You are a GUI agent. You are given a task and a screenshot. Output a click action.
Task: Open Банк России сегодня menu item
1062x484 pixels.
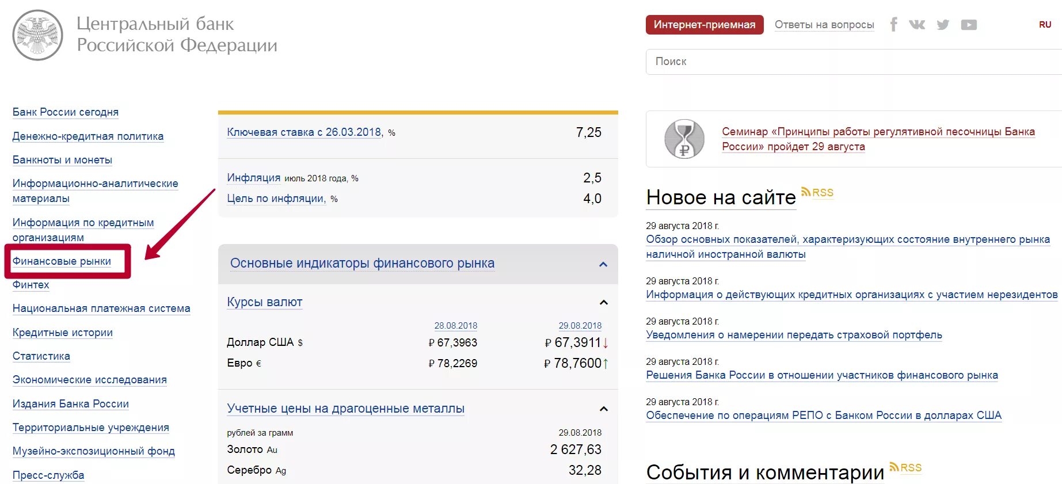coord(66,112)
